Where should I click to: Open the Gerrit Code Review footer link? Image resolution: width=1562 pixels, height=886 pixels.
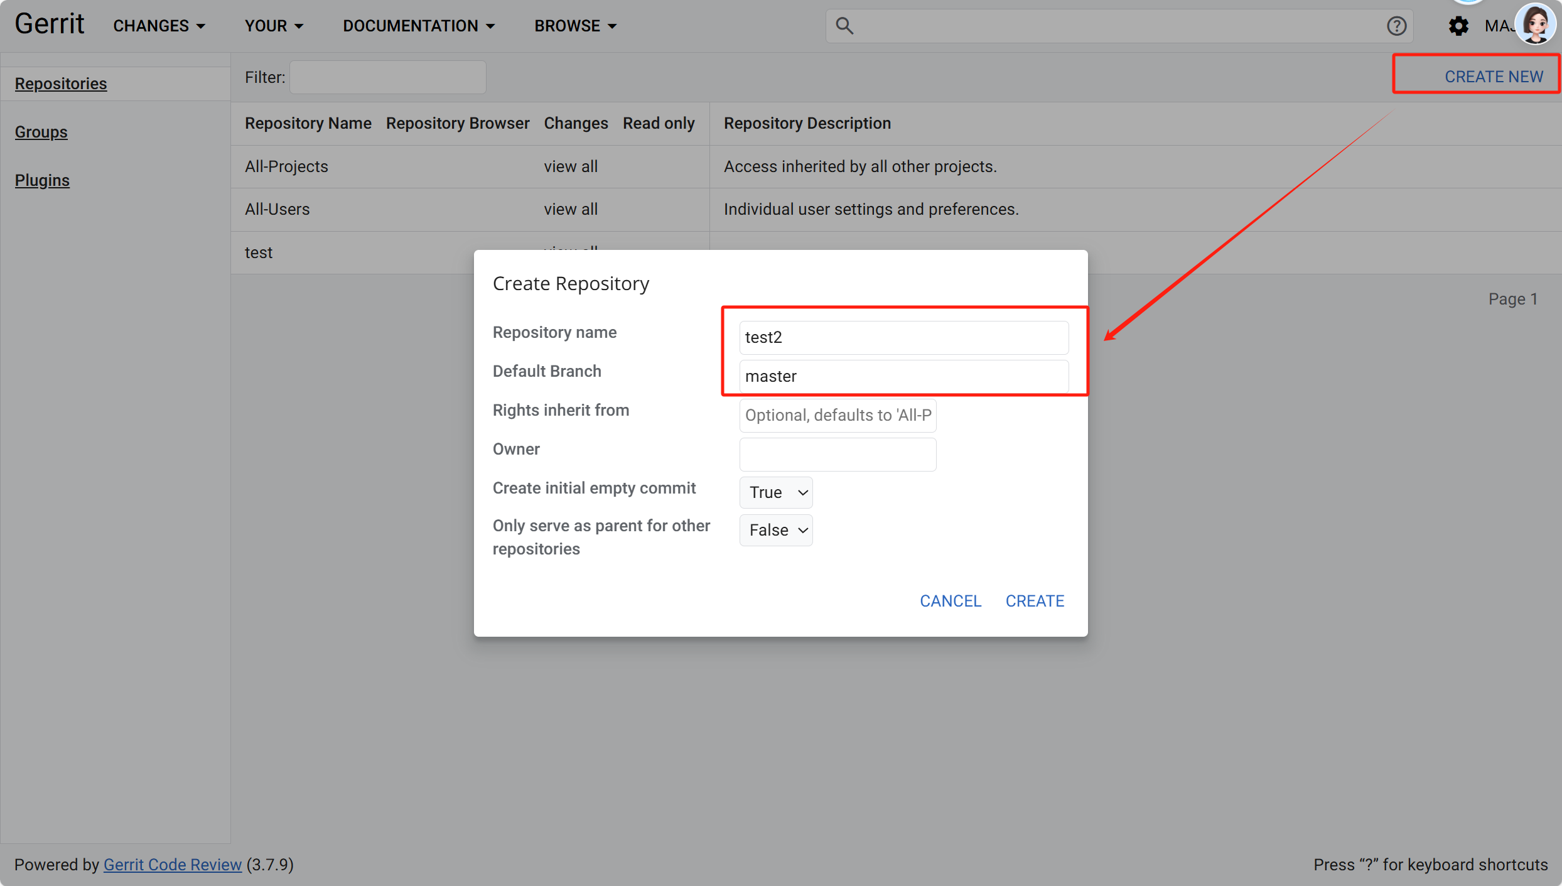172,865
